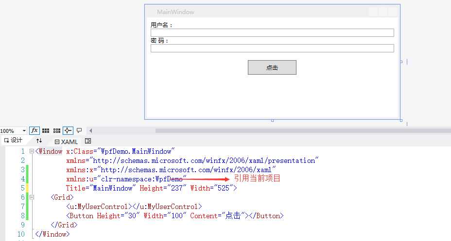
Task: Toggle the fx effects button
Action: (x=34, y=130)
